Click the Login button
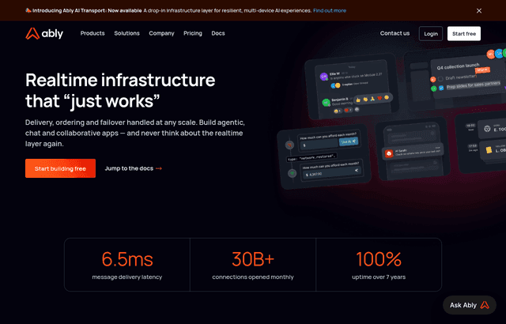506x324 pixels. 431,33
